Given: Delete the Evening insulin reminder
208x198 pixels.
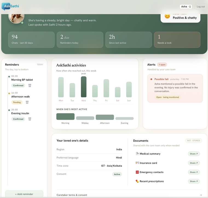Looking at the screenshot, I should [x=30, y=119].
